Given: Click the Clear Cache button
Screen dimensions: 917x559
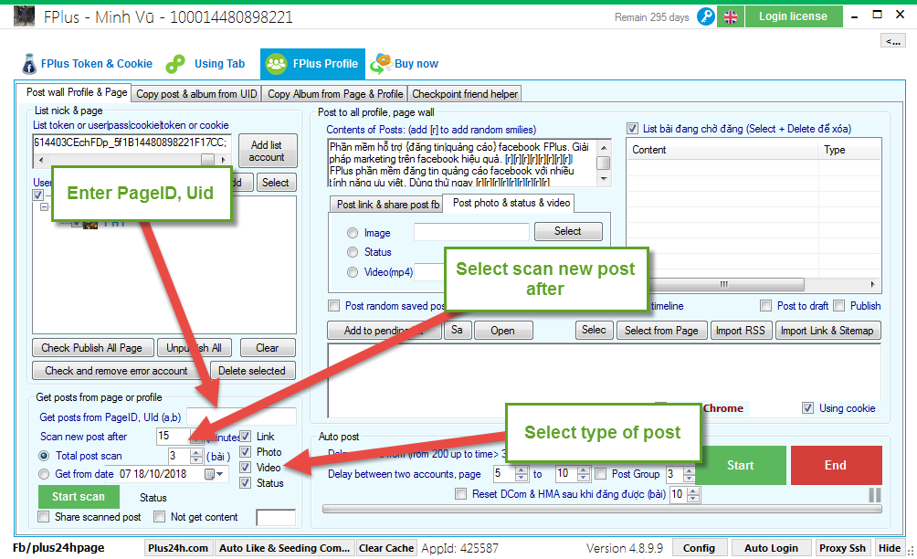Looking at the screenshot, I should (x=386, y=548).
